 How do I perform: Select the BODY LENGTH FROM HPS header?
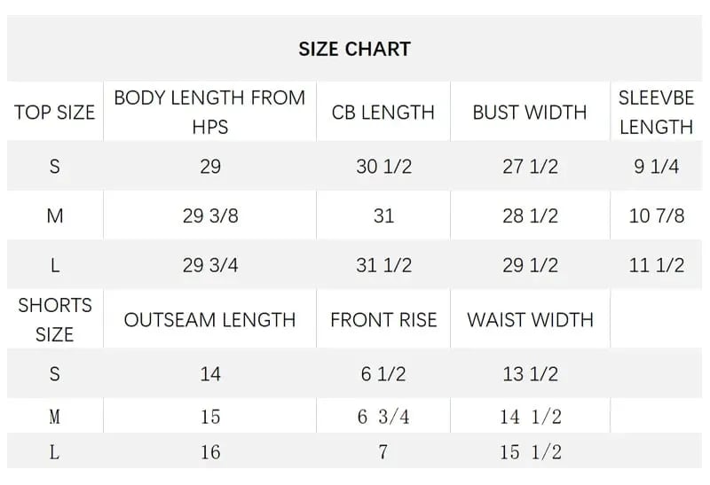coord(209,112)
